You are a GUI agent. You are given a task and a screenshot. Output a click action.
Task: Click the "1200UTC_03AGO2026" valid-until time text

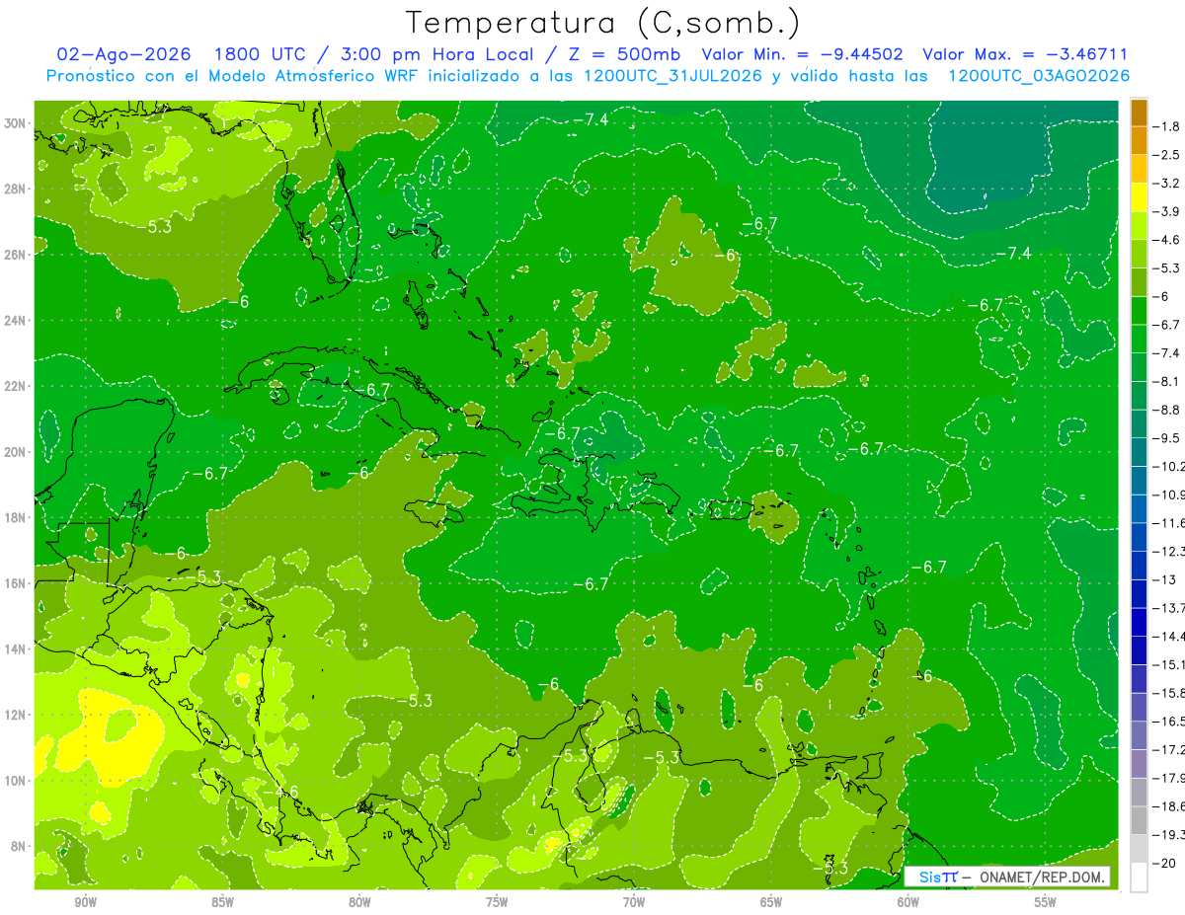click(1038, 76)
